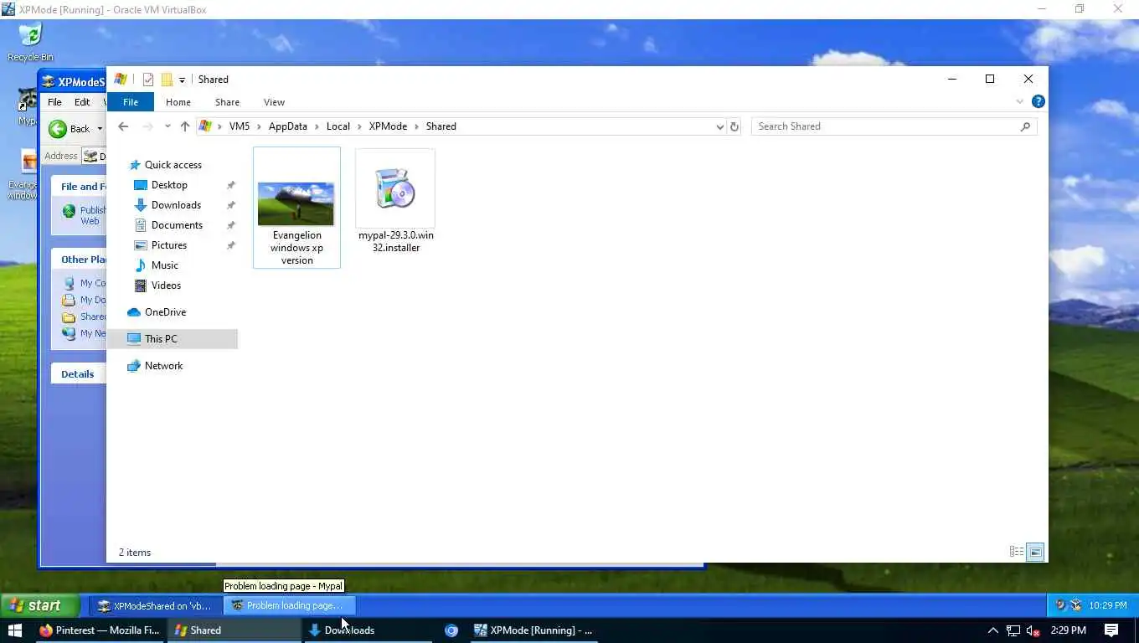Select Network in navigation pane
Screen dimensions: 1139x643
click(x=163, y=366)
